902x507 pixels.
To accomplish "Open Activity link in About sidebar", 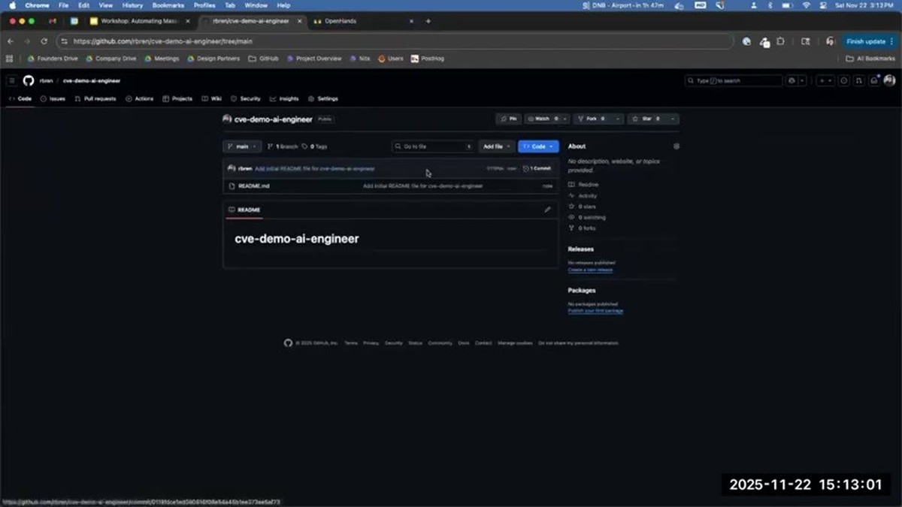I will pos(583,196).
